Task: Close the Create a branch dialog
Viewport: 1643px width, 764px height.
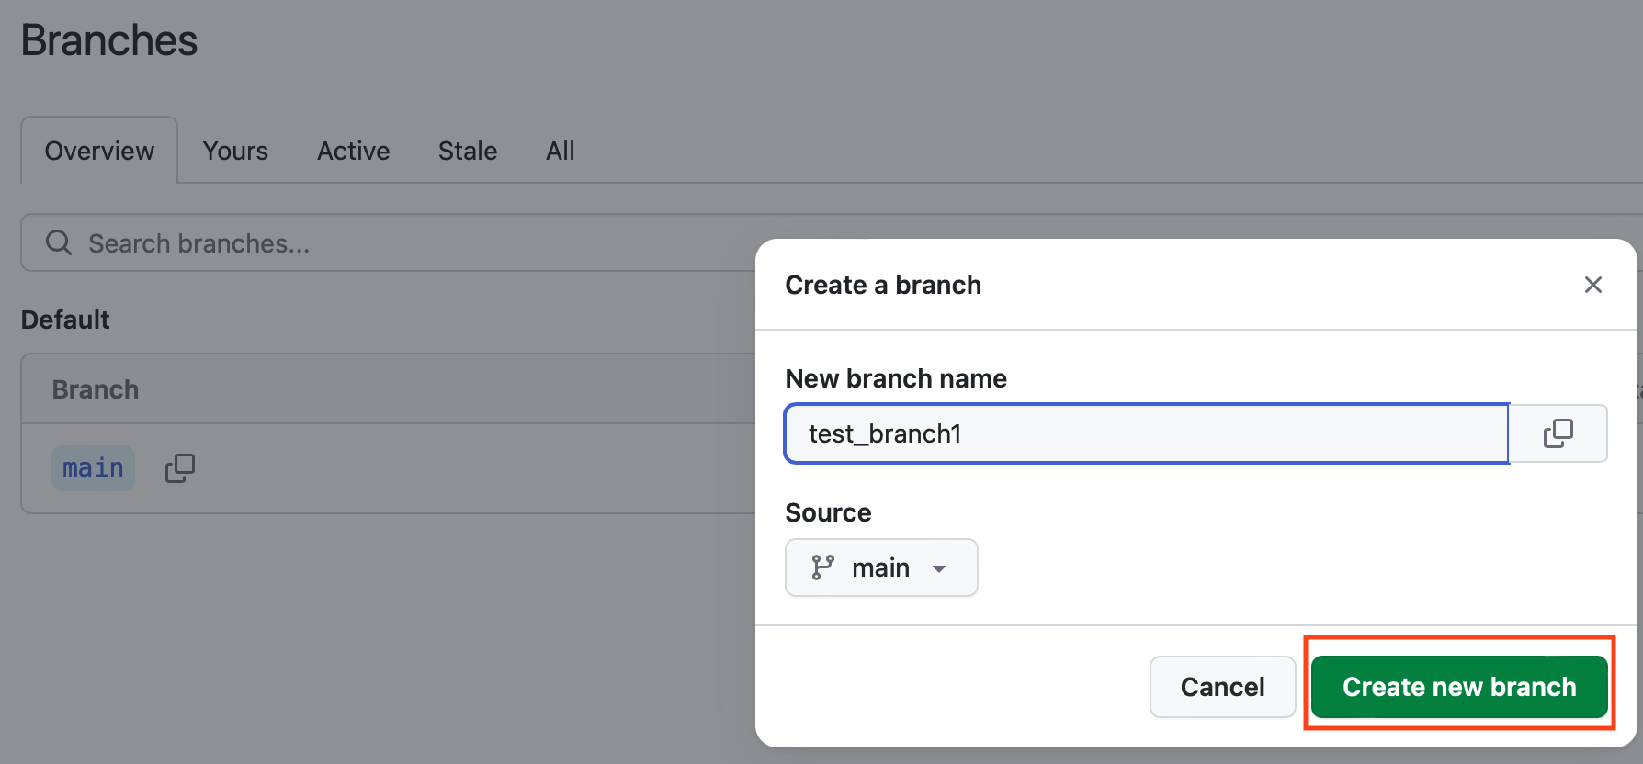Action: tap(1592, 285)
